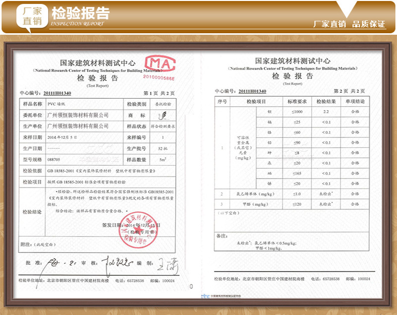Click the 单项结论 column header
This screenshot has width=397, height=315.
[x=355, y=102]
